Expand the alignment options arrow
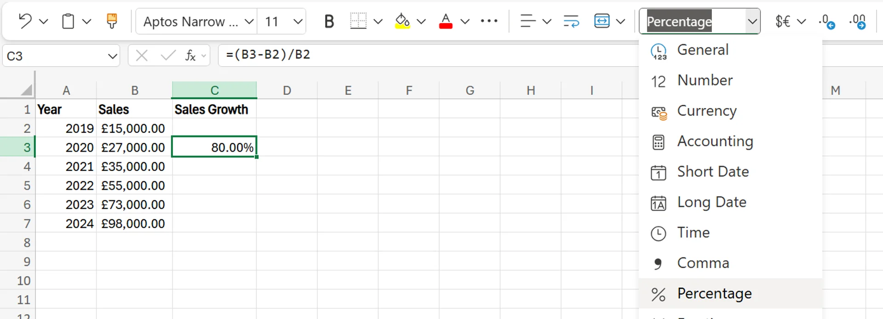This screenshot has width=883, height=319. 547,22
